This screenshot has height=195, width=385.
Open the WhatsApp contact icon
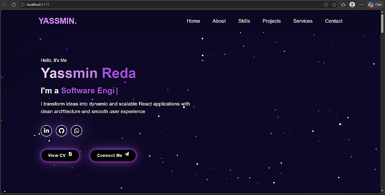click(76, 130)
